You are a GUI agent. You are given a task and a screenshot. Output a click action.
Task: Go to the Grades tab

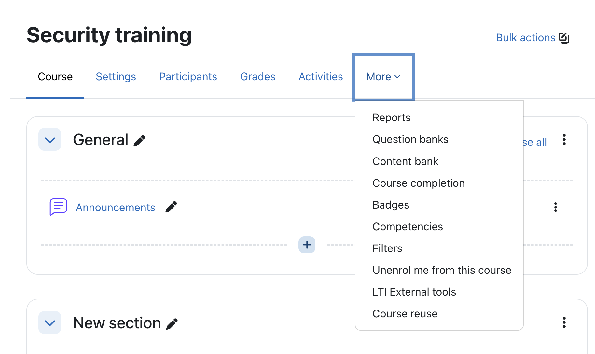click(x=257, y=77)
